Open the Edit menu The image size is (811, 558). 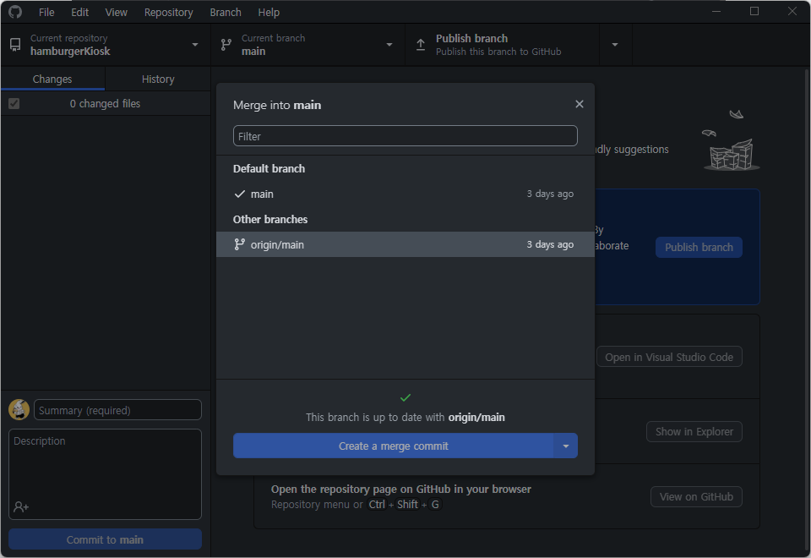coord(79,12)
